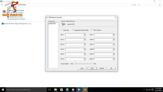Click Search the web and Windows box
The image size is (163, 92).
pos(26,90)
